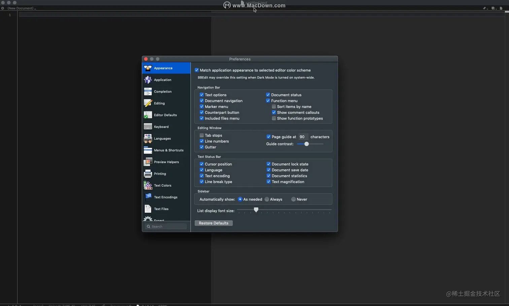Click the Page guide characters field
Viewport: 509px width, 306px height.
pos(303,137)
